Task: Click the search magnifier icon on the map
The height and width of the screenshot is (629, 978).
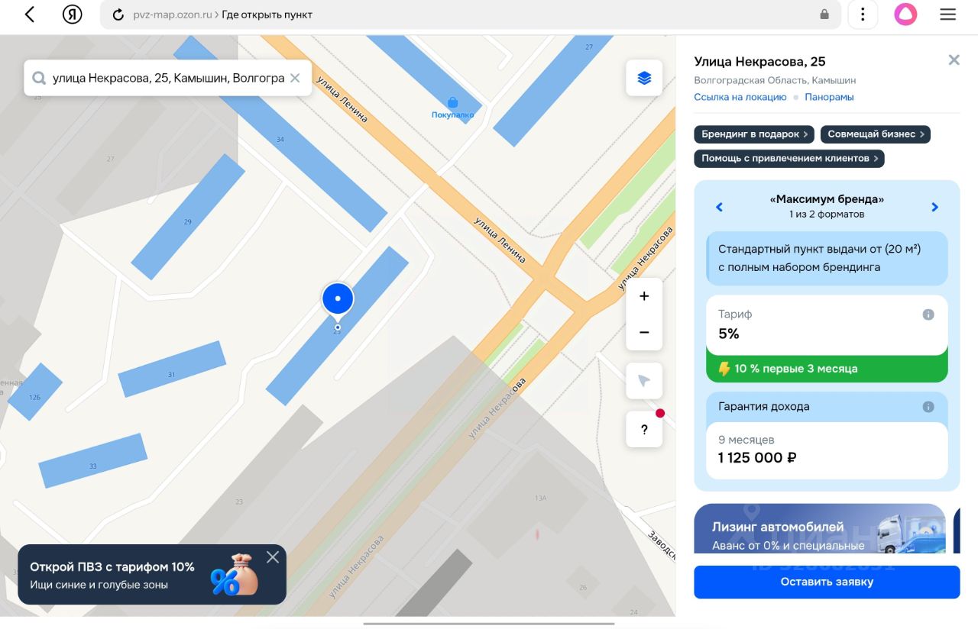Action: pyautogui.click(x=38, y=78)
